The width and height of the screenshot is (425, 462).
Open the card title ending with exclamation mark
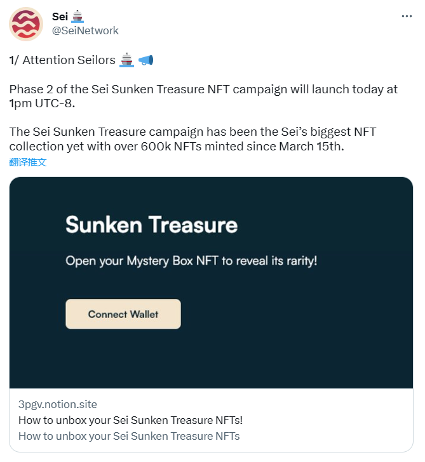[130, 420]
